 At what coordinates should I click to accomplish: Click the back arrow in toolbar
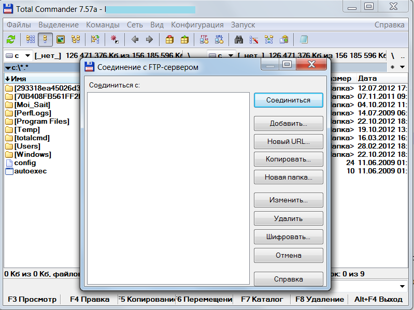135,39
